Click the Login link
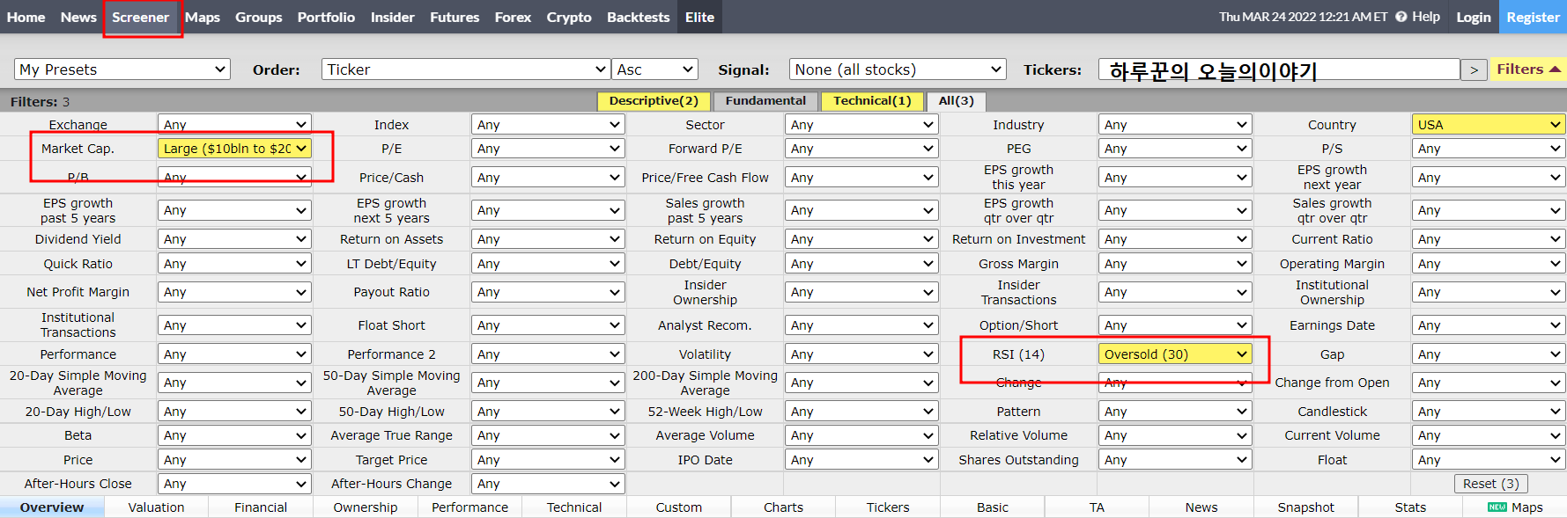Viewport: 1567px width, 518px height. (x=1474, y=17)
